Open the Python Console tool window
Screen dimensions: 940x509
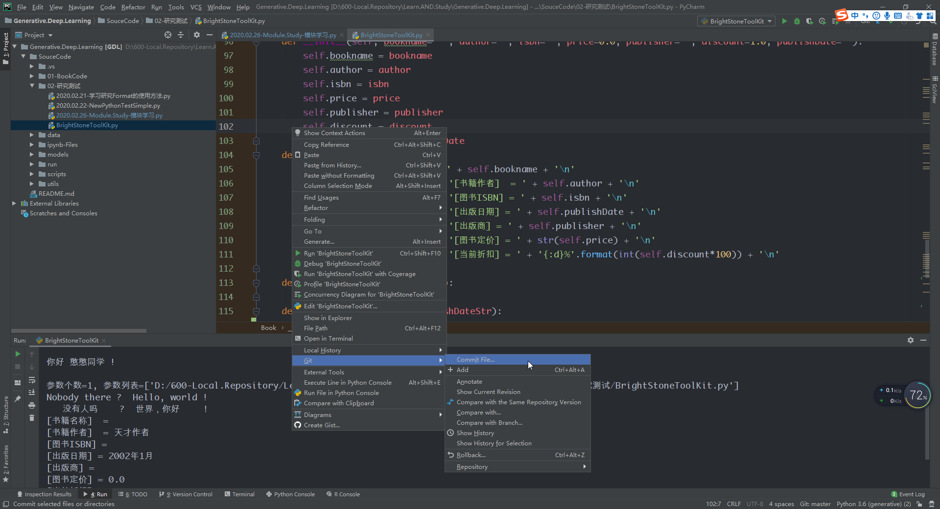tap(290, 494)
